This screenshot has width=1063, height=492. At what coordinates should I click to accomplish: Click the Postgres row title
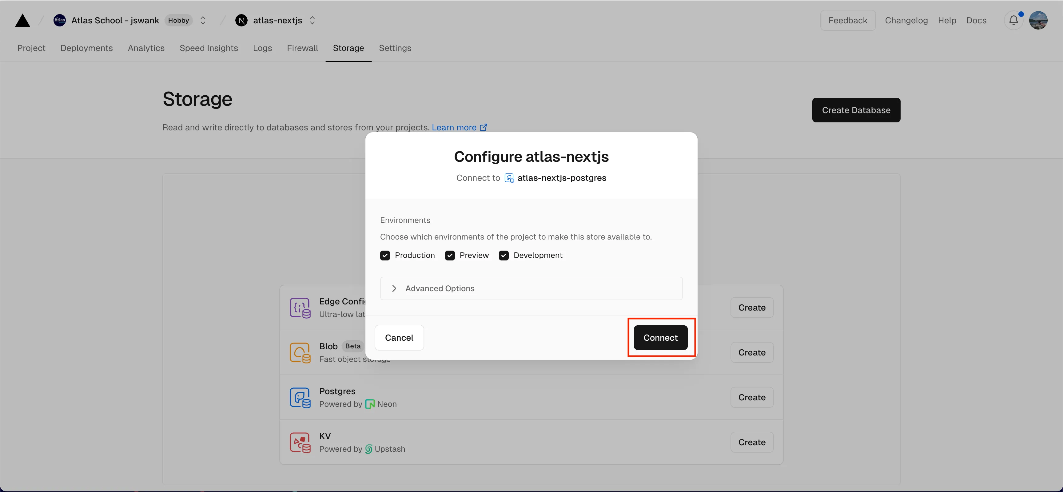[337, 391]
